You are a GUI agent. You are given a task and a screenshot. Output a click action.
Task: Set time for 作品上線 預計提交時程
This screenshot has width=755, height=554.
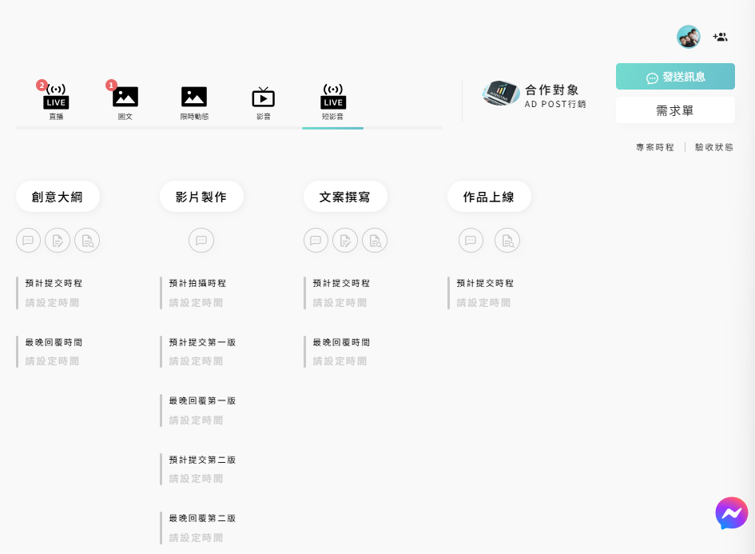click(x=483, y=303)
